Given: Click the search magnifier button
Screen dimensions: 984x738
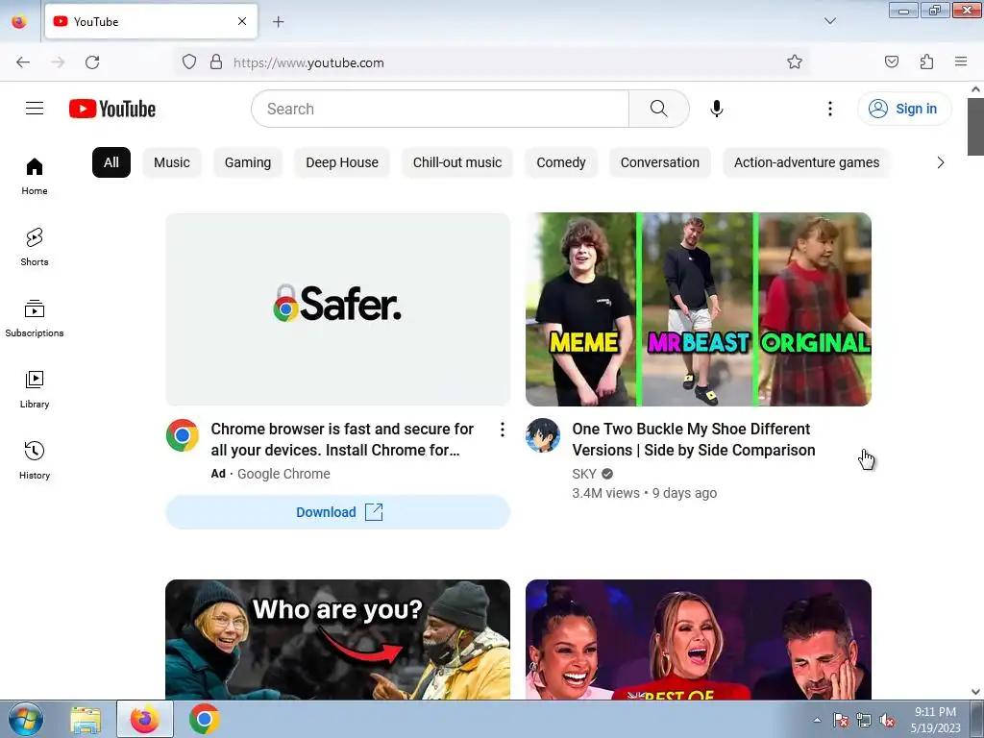Looking at the screenshot, I should [x=659, y=109].
